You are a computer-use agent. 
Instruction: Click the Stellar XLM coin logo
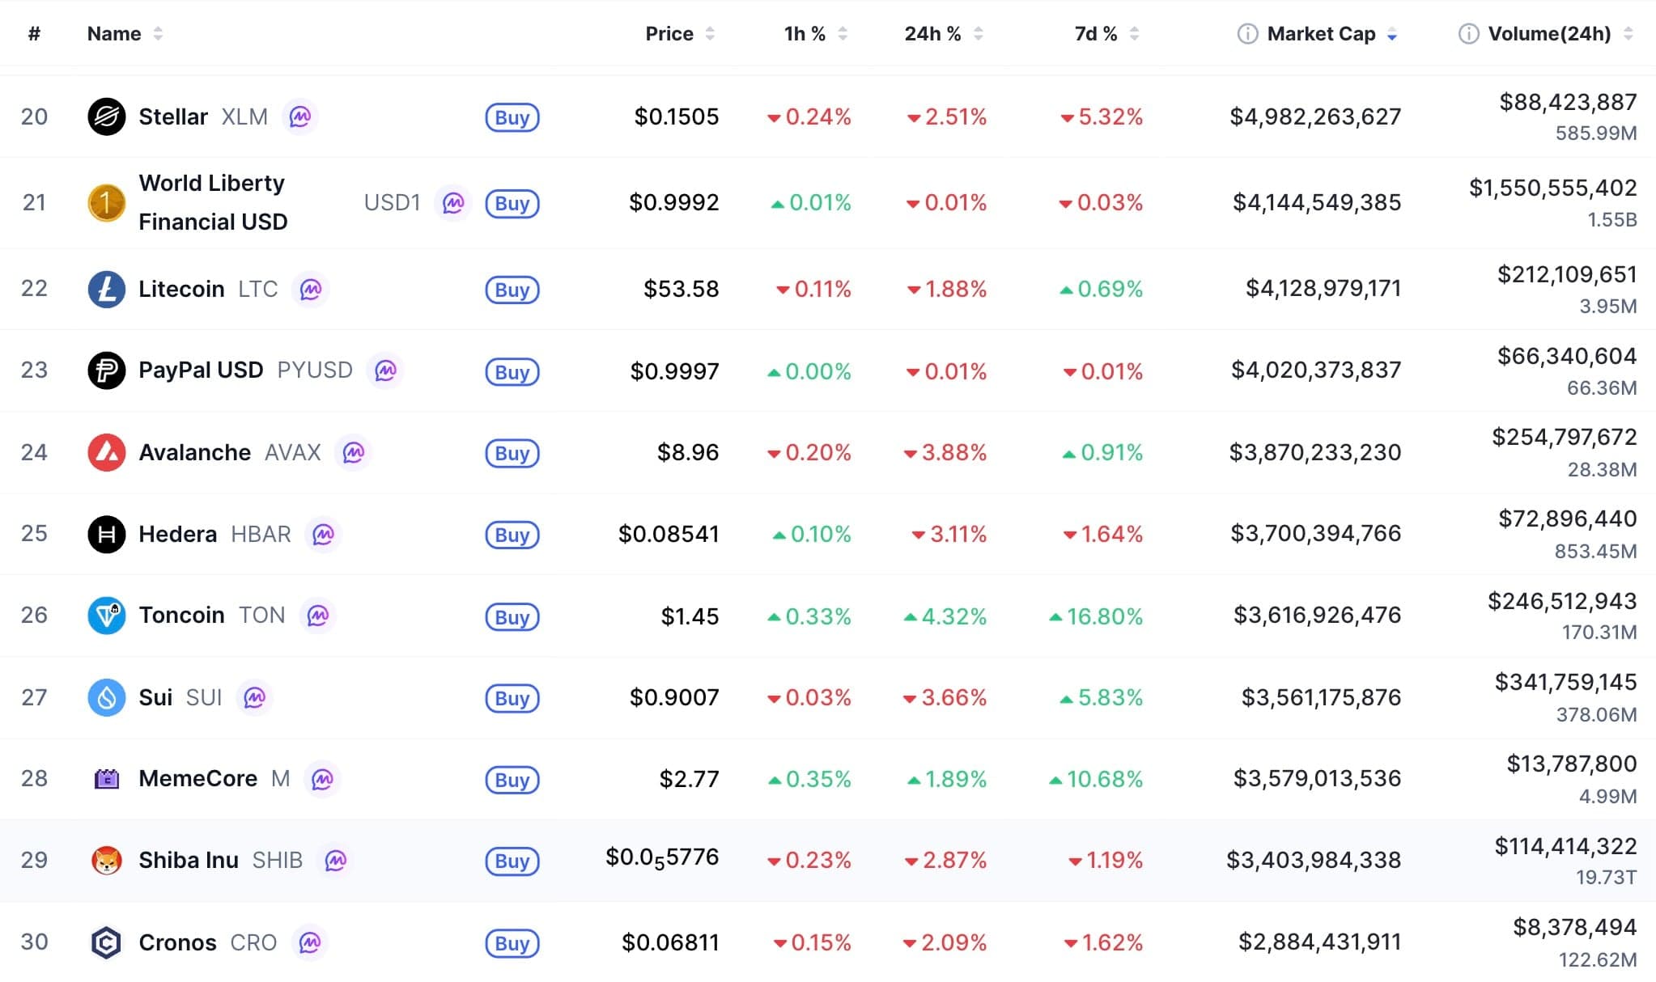[x=106, y=116]
